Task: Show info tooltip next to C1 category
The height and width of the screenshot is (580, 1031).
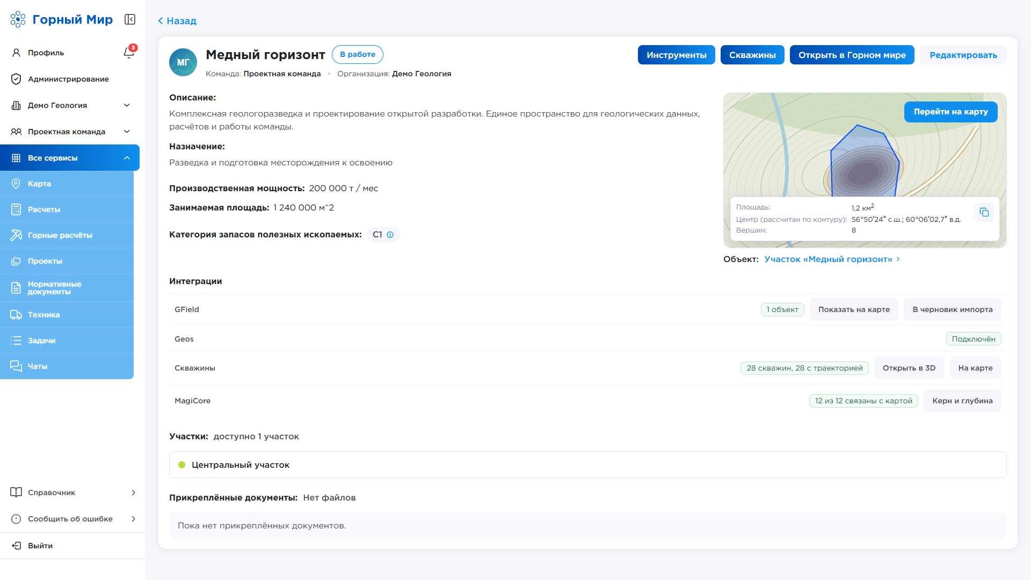Action: tap(390, 235)
